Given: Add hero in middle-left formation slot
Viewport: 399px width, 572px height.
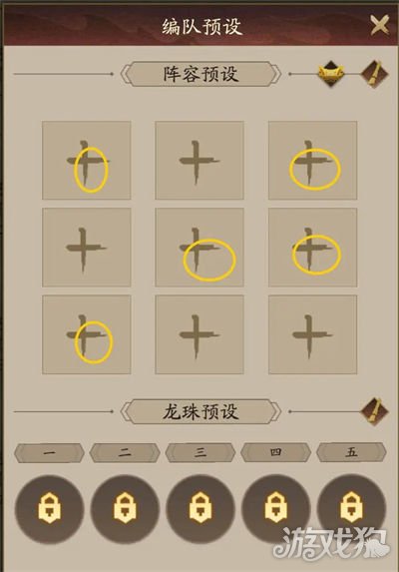Looking at the screenshot, I should tap(87, 248).
